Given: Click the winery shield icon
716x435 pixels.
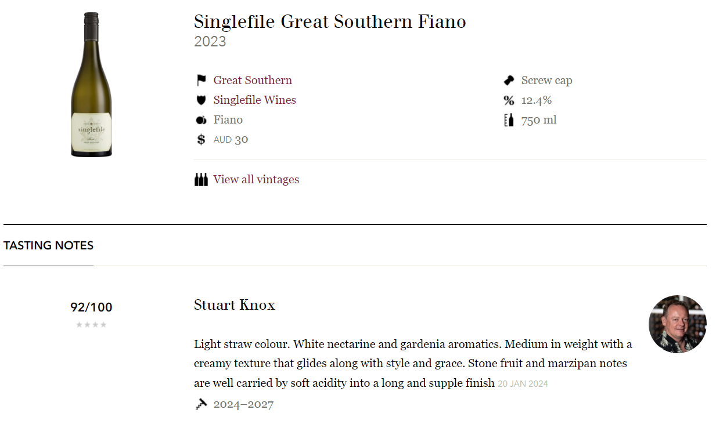Looking at the screenshot, I should click(x=202, y=100).
